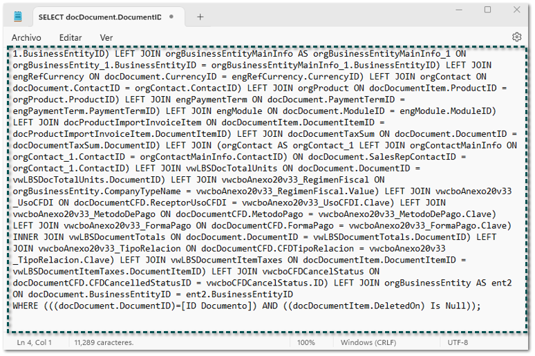Click the Ln 4, Col 1 status entry
The image size is (535, 356).
click(34, 342)
